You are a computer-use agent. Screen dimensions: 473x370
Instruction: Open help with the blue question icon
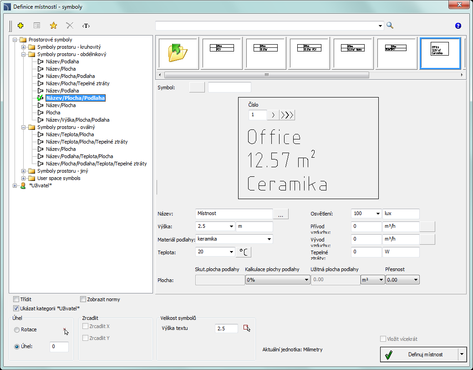coord(458,26)
